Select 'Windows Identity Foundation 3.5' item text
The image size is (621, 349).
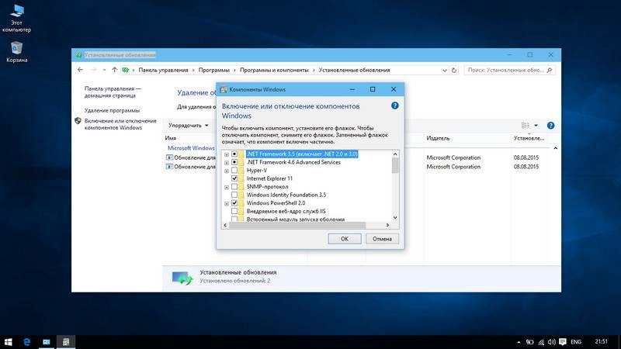(x=286, y=195)
